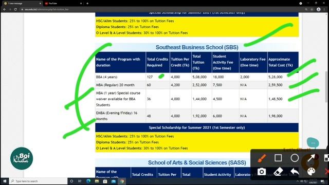Reload the page with refresh icon
This screenshot has height=185, width=329.
click(x=15, y=9)
